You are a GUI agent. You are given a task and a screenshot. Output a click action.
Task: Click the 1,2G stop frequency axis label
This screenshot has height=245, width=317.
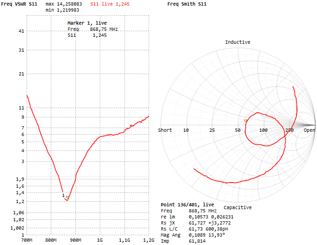point(148,240)
